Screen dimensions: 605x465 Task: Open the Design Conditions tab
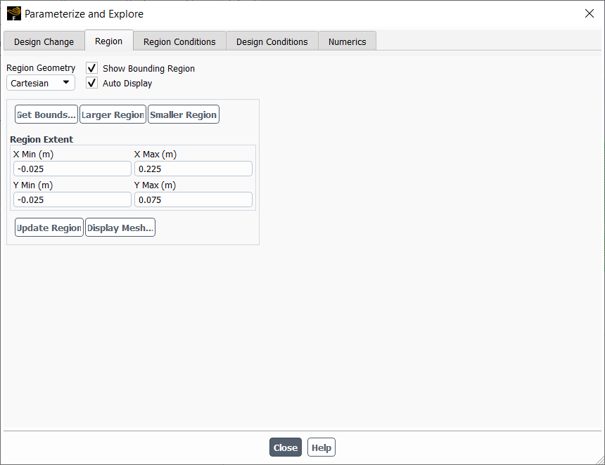pos(272,41)
